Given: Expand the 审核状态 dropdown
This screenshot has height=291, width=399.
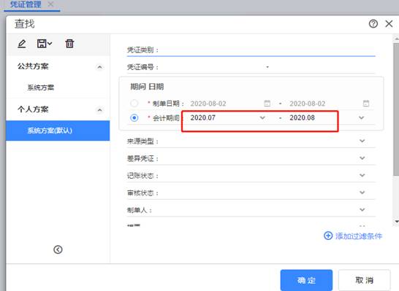Looking at the screenshot, I should click(x=362, y=193).
